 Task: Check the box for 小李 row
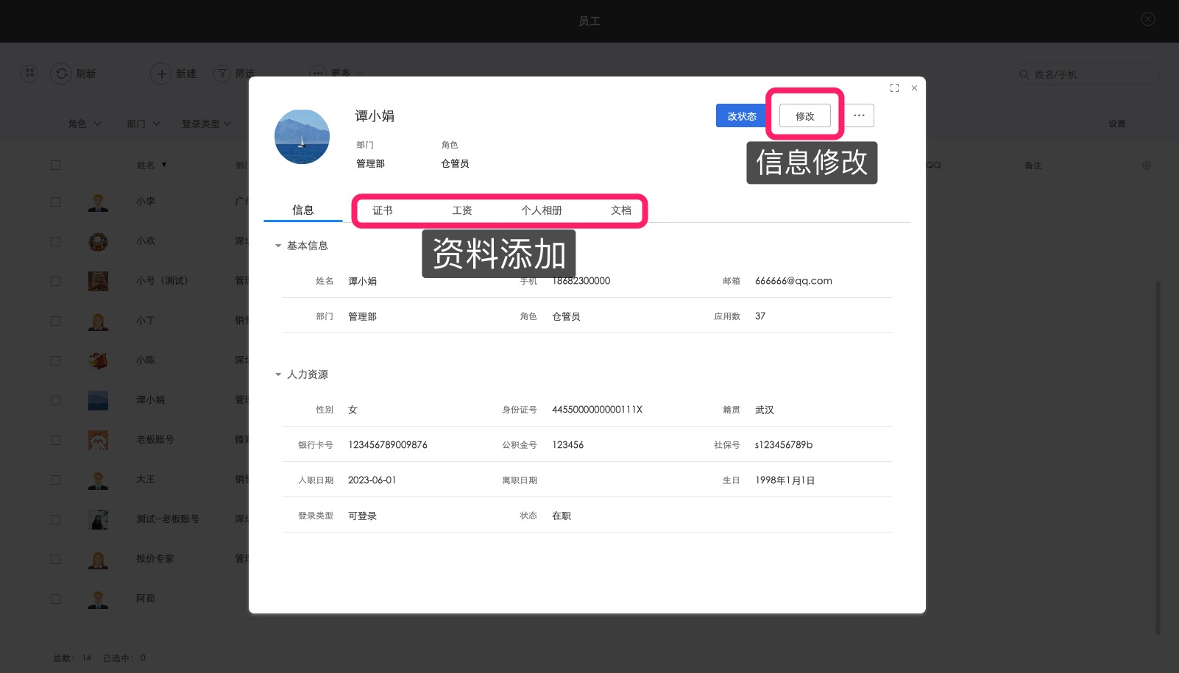pyautogui.click(x=55, y=202)
